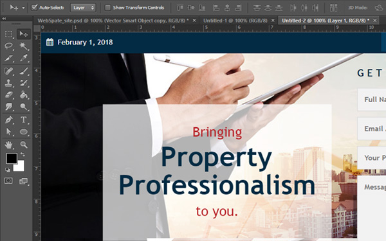
Task: Select the Rectangular Marquee tool
Action: coord(9,34)
